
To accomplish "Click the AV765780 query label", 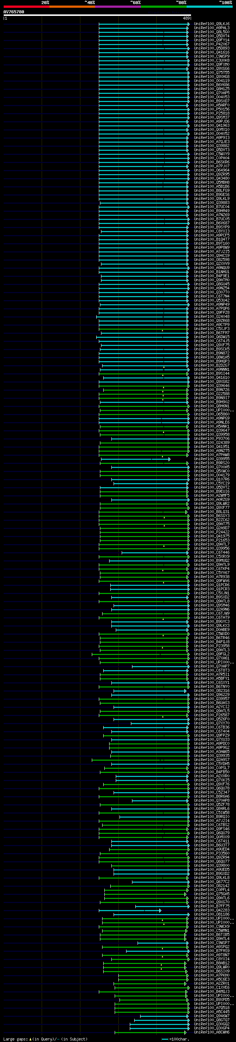I will click(x=14, y=12).
